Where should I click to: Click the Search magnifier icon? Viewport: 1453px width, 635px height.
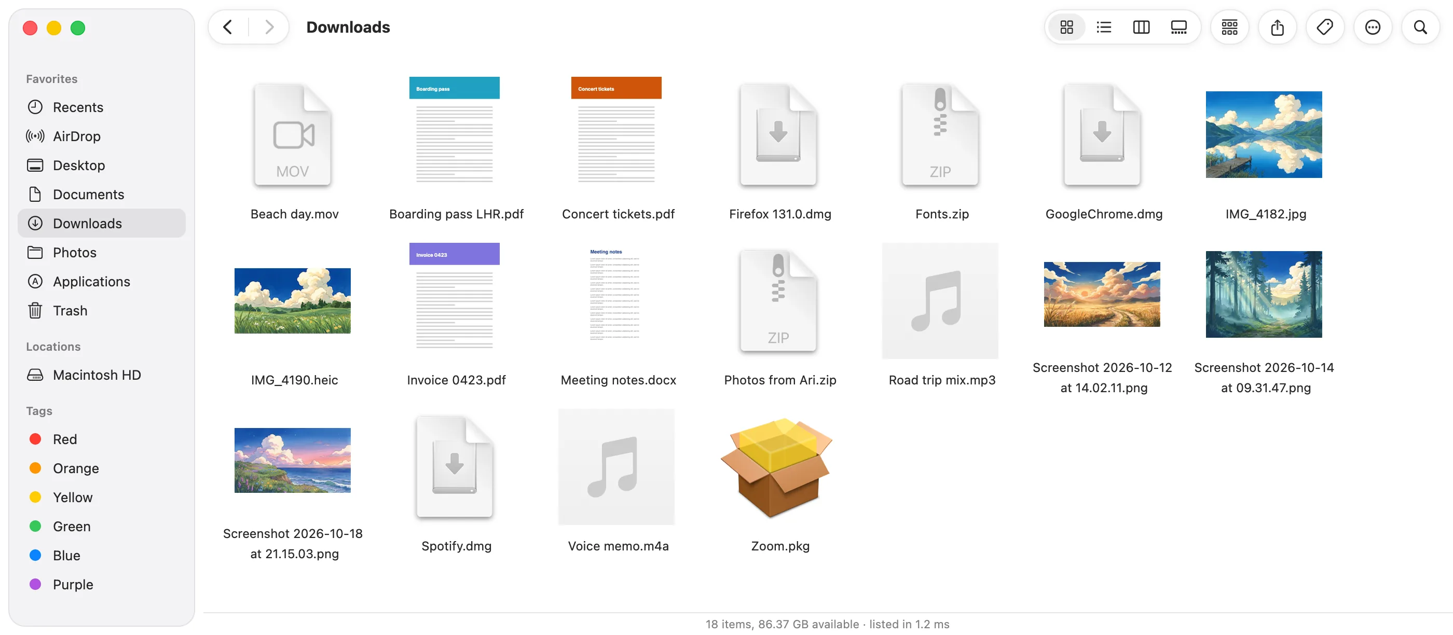1420,27
